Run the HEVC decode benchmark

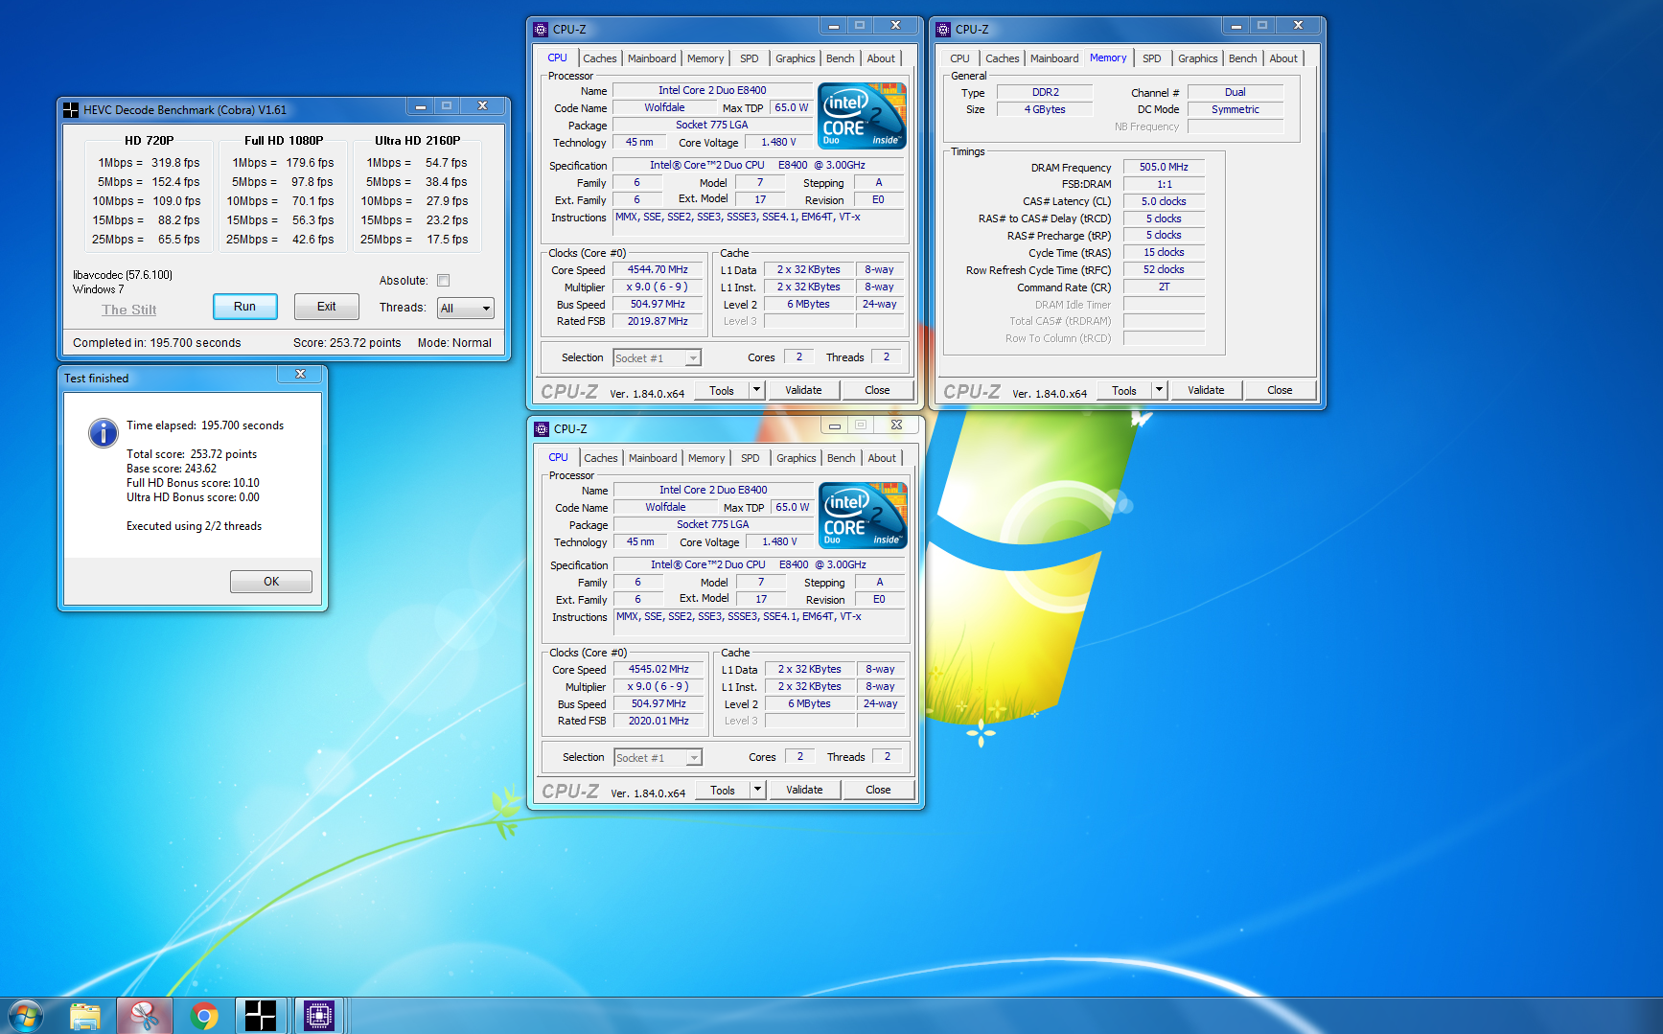coord(245,307)
